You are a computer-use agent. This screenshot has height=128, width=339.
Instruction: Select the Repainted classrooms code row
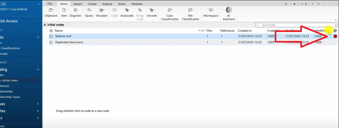193,42
